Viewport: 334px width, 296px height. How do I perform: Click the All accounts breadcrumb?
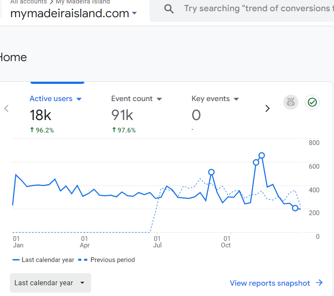[x=28, y=2]
